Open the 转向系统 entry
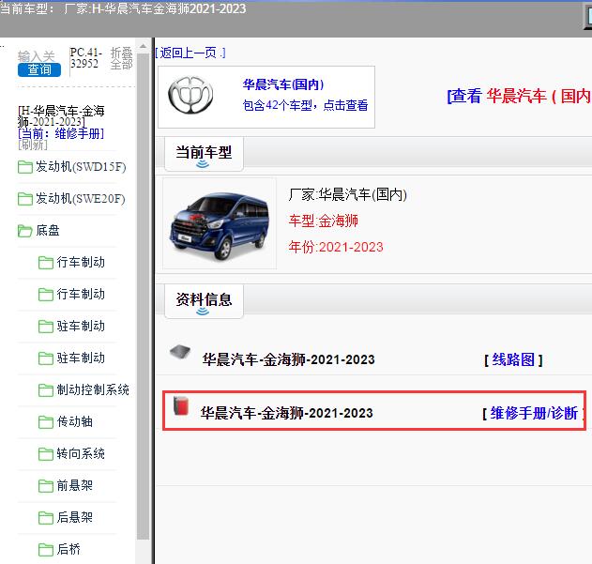The width and height of the screenshot is (592, 564). point(81,453)
